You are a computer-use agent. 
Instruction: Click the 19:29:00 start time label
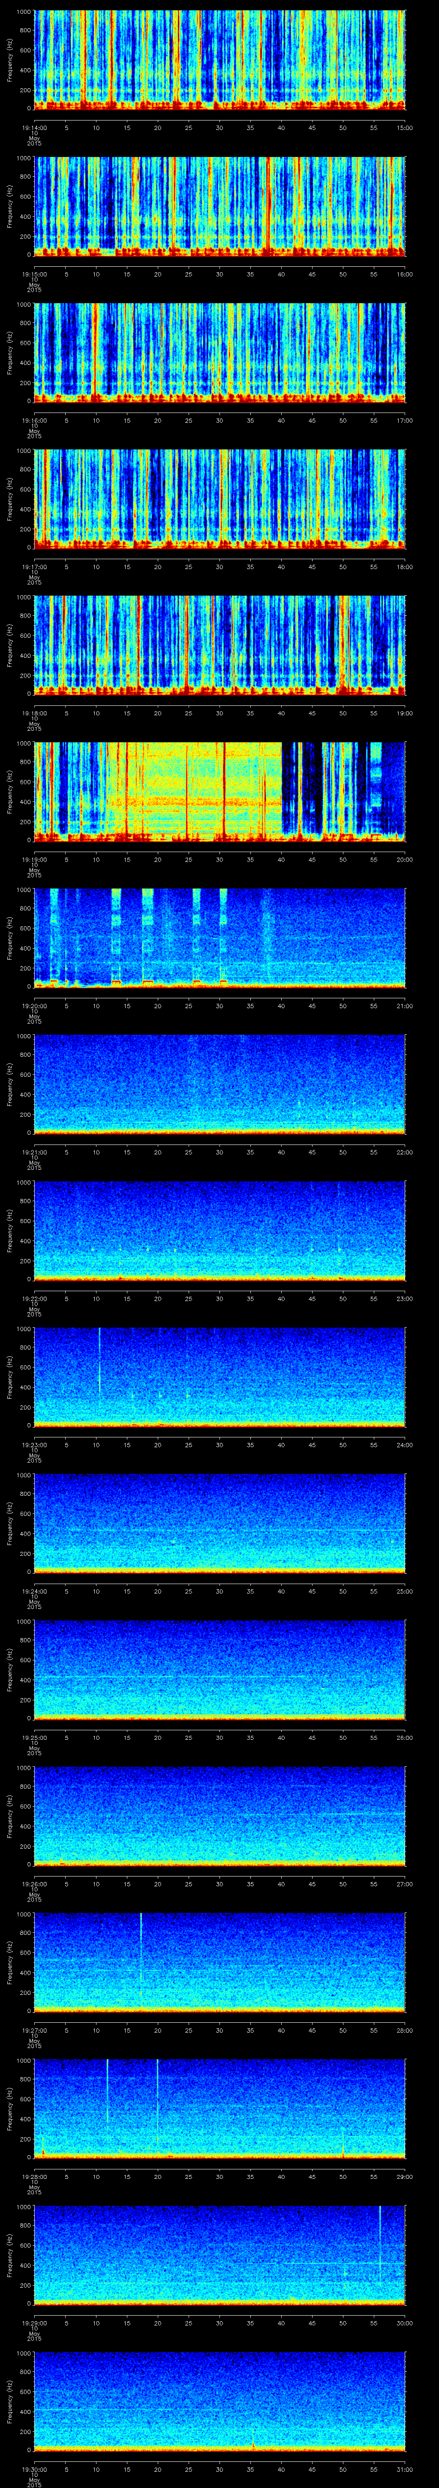(34, 2323)
